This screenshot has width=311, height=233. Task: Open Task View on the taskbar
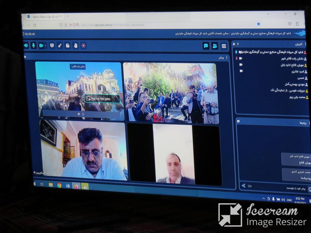[x=42, y=184]
